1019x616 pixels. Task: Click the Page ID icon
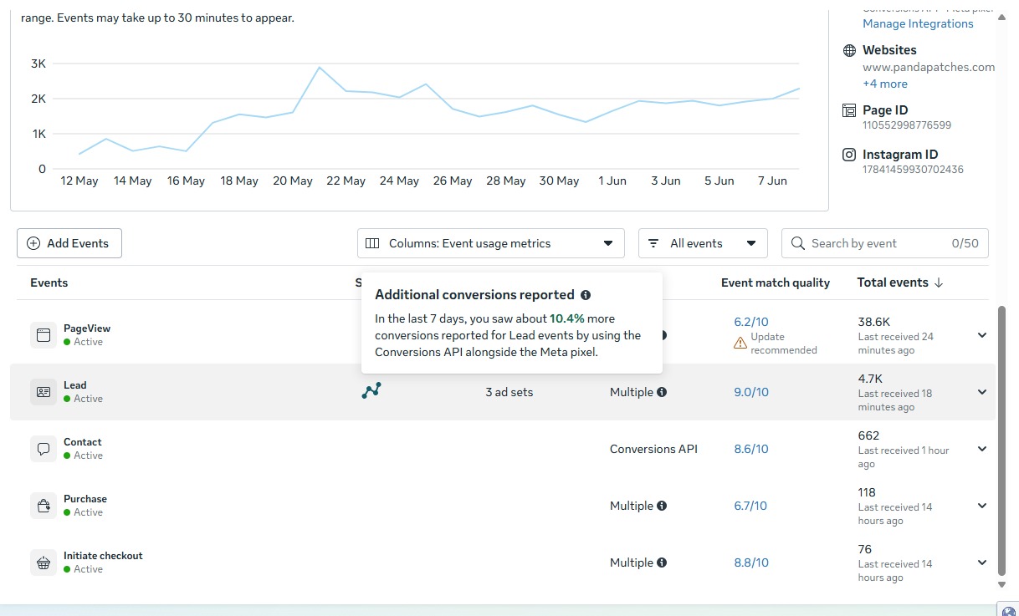[x=849, y=110]
